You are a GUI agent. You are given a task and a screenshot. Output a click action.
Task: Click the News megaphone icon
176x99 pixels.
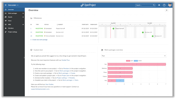coord(5,21)
